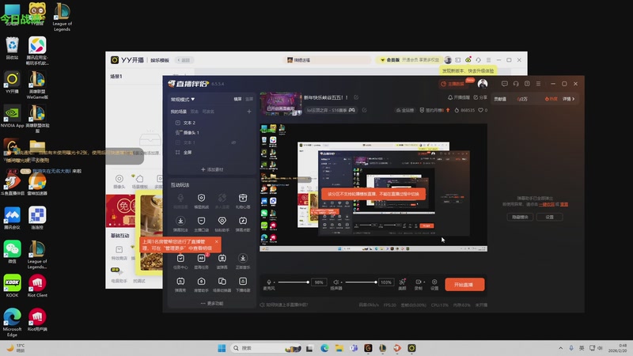Open the download-arrow danmaku game icon
Image resolution: width=633 pixels, height=356 pixels.
[180, 221]
